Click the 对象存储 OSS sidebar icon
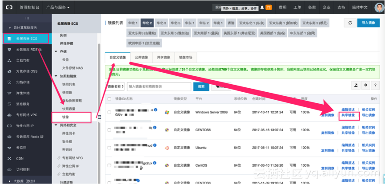This screenshot has height=184, width=385. [9, 71]
